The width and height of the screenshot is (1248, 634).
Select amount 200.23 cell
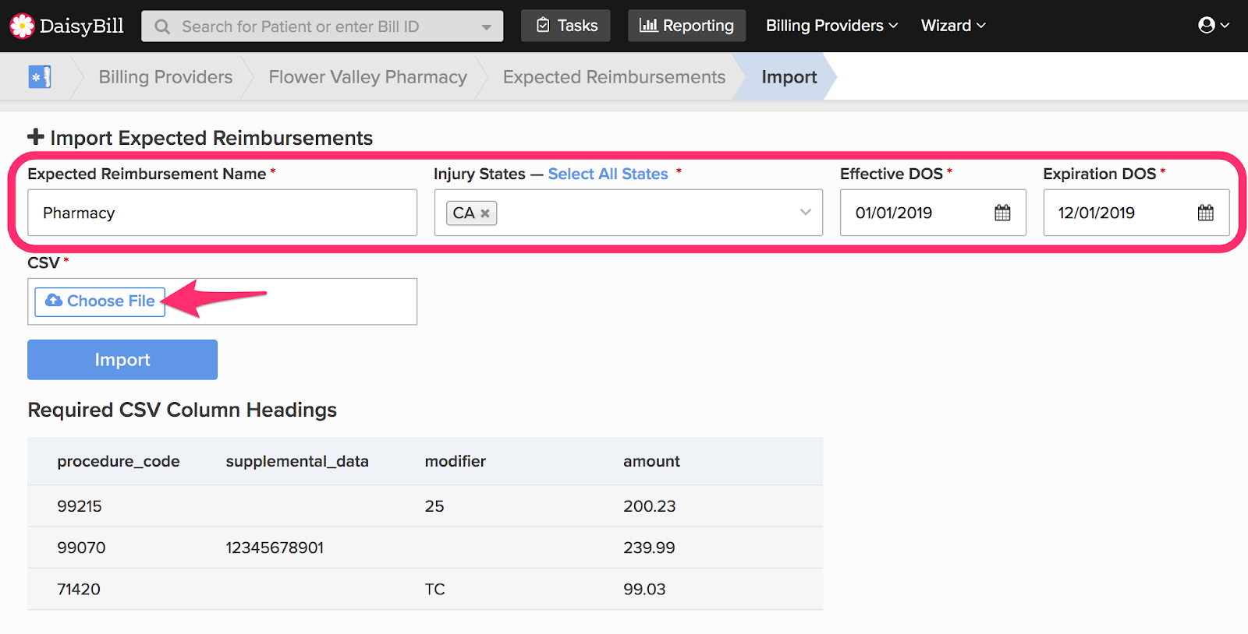pyautogui.click(x=650, y=506)
